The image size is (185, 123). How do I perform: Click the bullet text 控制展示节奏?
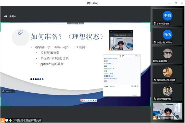pyautogui.click(x=50, y=53)
